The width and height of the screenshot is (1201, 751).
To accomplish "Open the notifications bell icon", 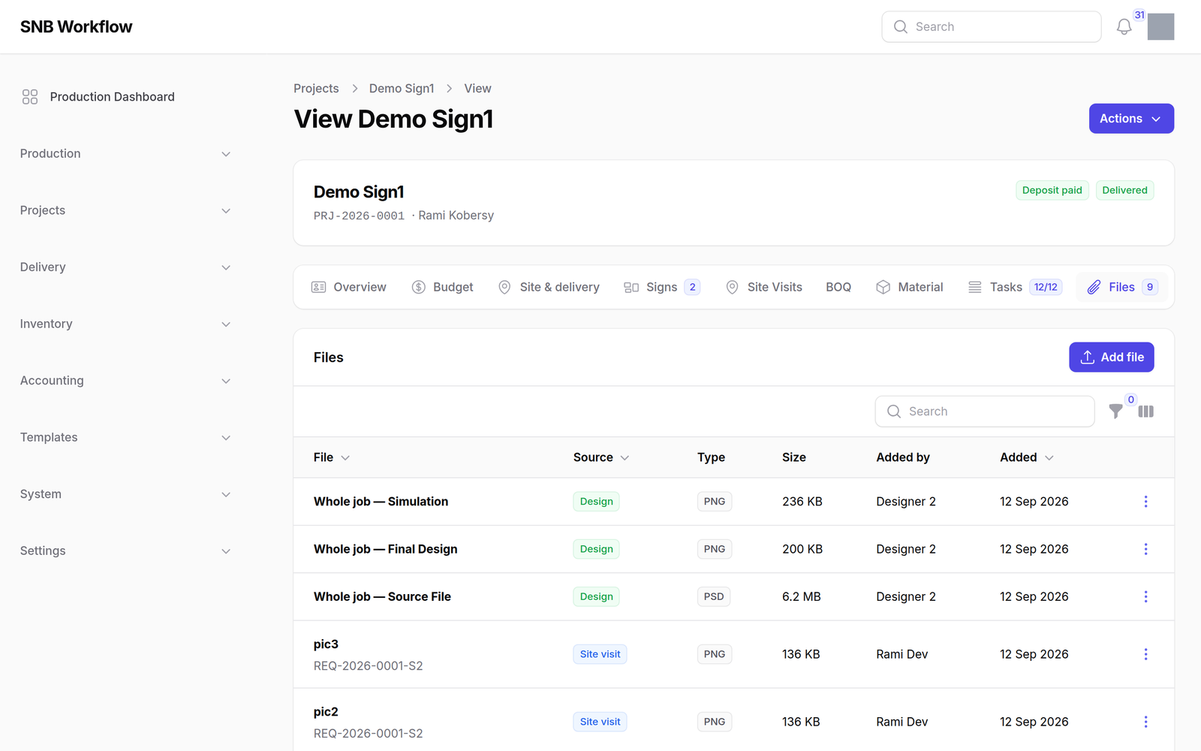I will coord(1124,27).
